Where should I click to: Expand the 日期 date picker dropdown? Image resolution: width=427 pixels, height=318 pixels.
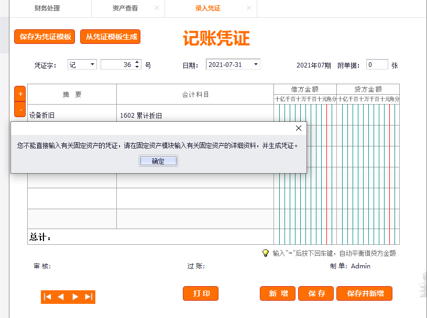tap(256, 64)
